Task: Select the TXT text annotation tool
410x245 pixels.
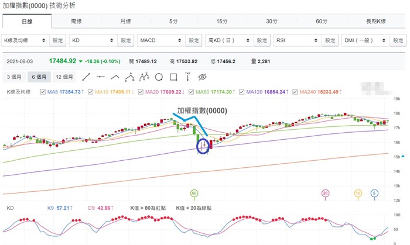Action: coord(188,77)
